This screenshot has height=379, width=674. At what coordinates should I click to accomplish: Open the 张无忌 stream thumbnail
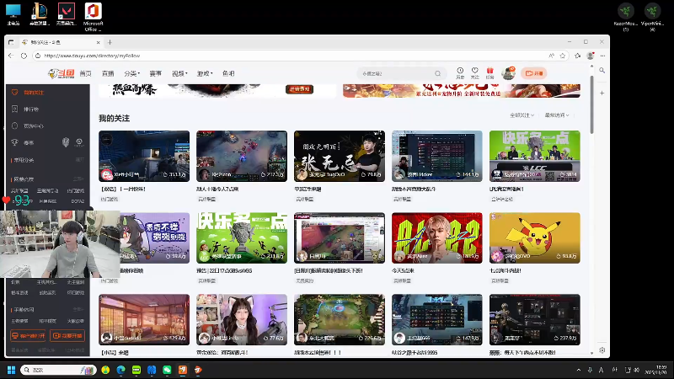(340, 156)
